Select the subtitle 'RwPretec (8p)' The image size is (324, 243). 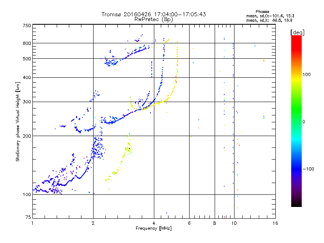click(x=153, y=19)
